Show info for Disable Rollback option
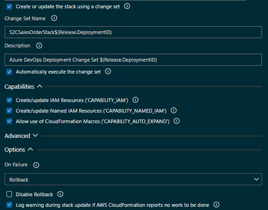Viewport: 268px width, 210px height. click(x=60, y=194)
